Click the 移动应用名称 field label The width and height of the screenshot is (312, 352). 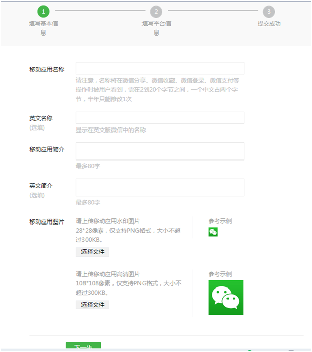[x=46, y=70]
